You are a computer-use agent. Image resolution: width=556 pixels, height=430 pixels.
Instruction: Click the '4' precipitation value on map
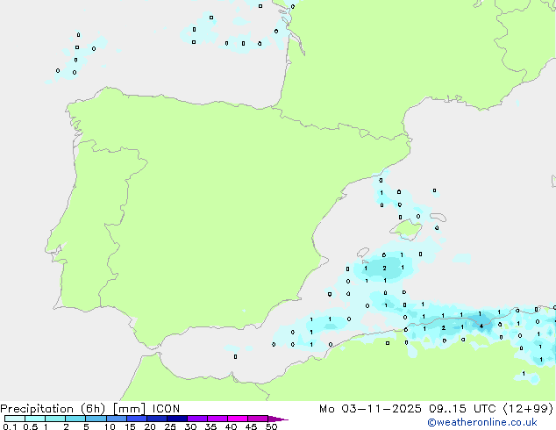click(481, 326)
